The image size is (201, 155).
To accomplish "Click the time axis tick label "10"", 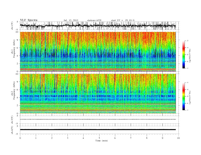I will click(x=178, y=138).
